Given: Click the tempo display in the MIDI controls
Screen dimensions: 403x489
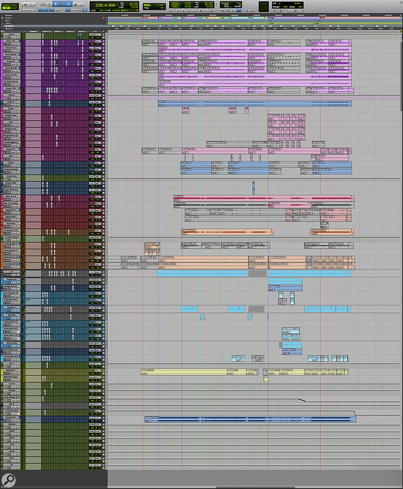Looking at the screenshot, I should (237, 6).
